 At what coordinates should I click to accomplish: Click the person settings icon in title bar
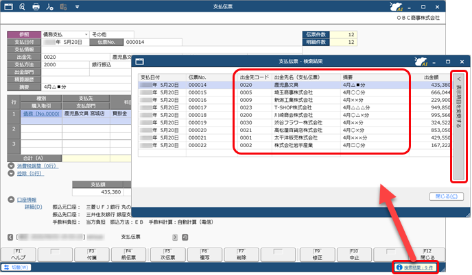pyautogui.click(x=49, y=6)
